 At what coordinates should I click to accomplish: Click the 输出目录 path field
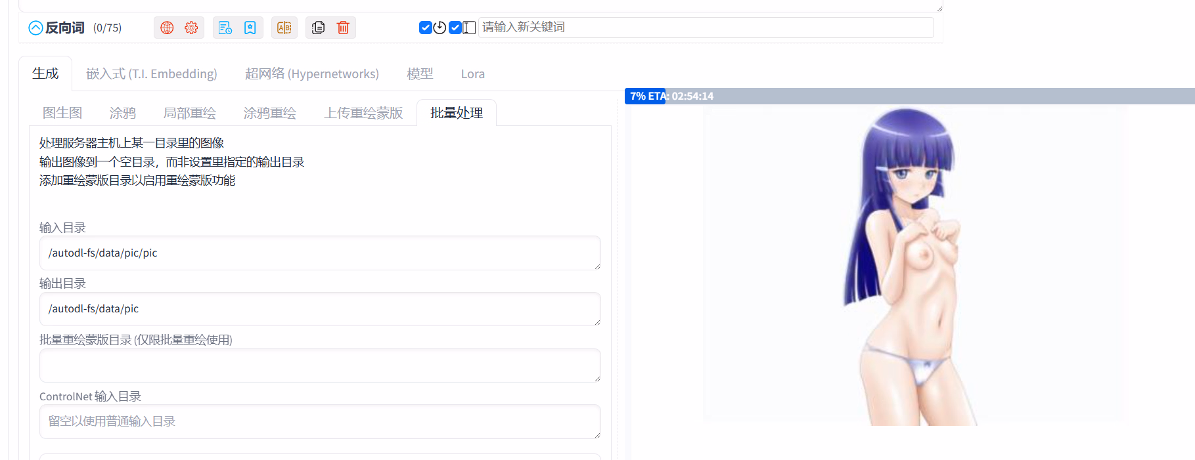(x=320, y=309)
